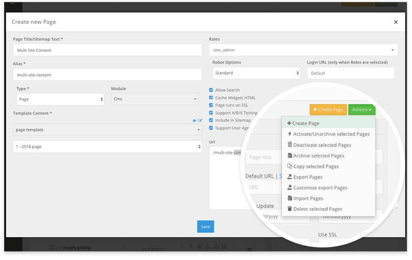Image resolution: width=412 pixels, height=260 pixels.
Task: Select Delete selected Pages menu entry
Action: [317, 209]
